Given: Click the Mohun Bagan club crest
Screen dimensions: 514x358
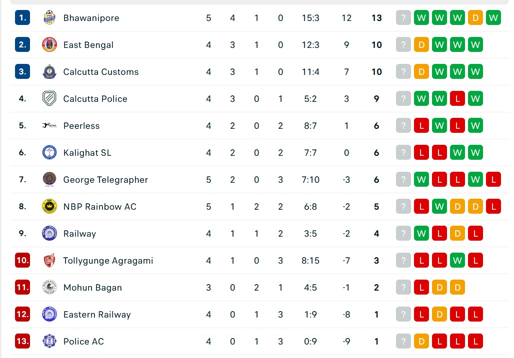Looking at the screenshot, I should point(49,288).
